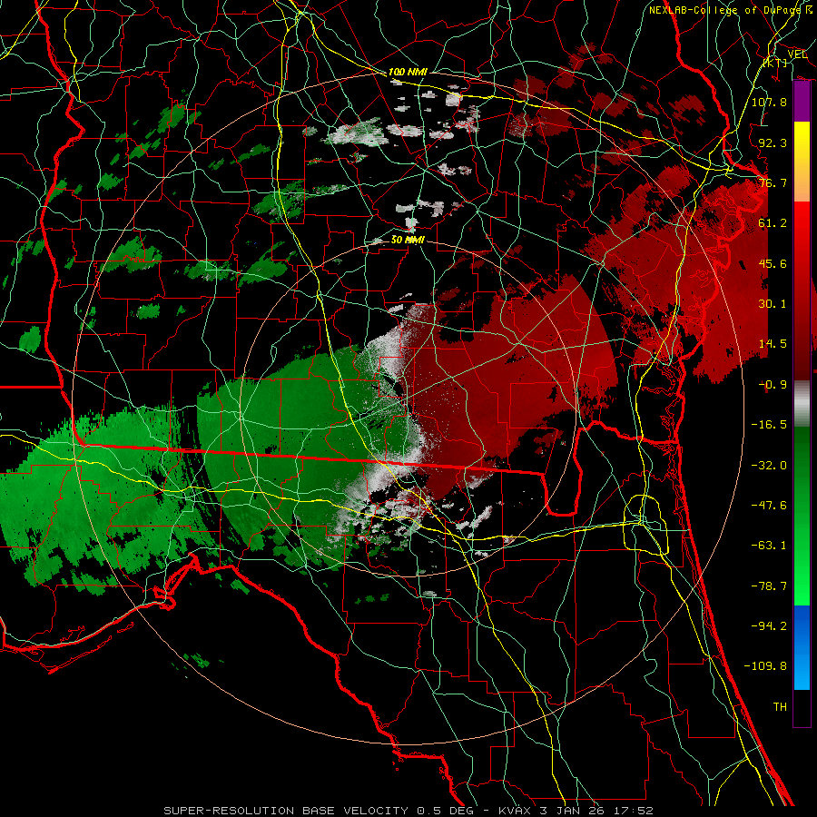
Task: Click the VEL legend title
Action: 797,54
